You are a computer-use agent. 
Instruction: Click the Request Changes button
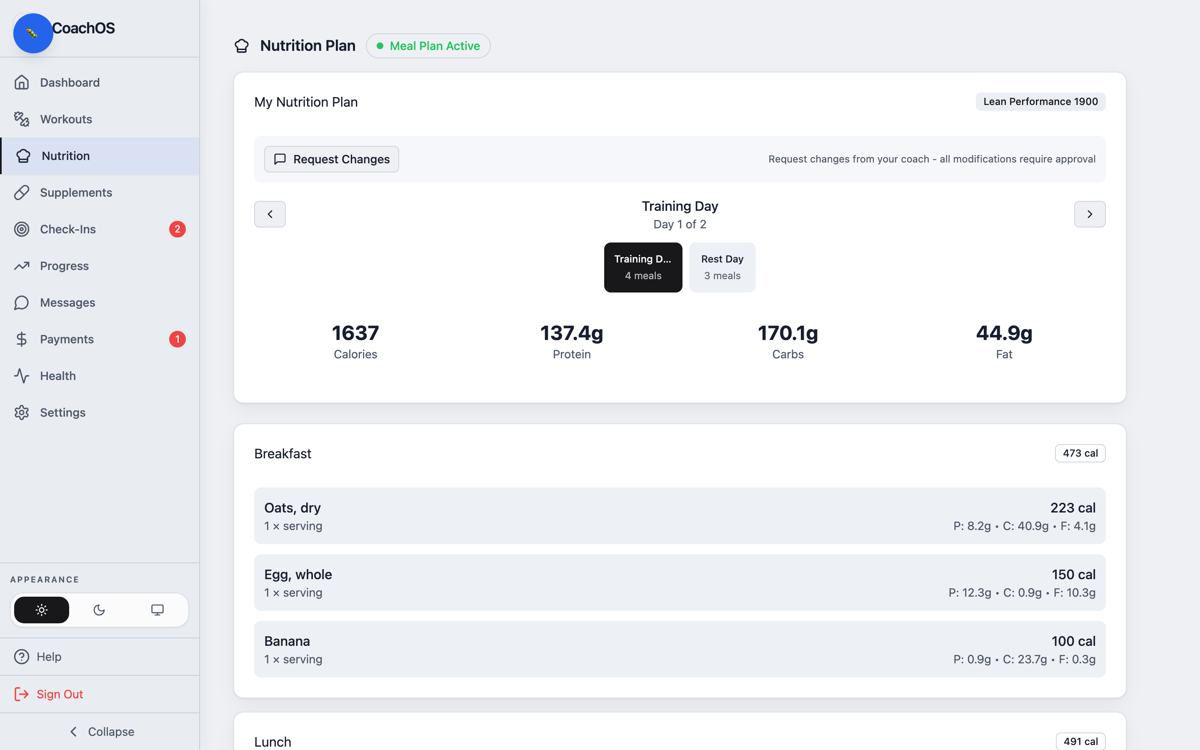(x=331, y=159)
